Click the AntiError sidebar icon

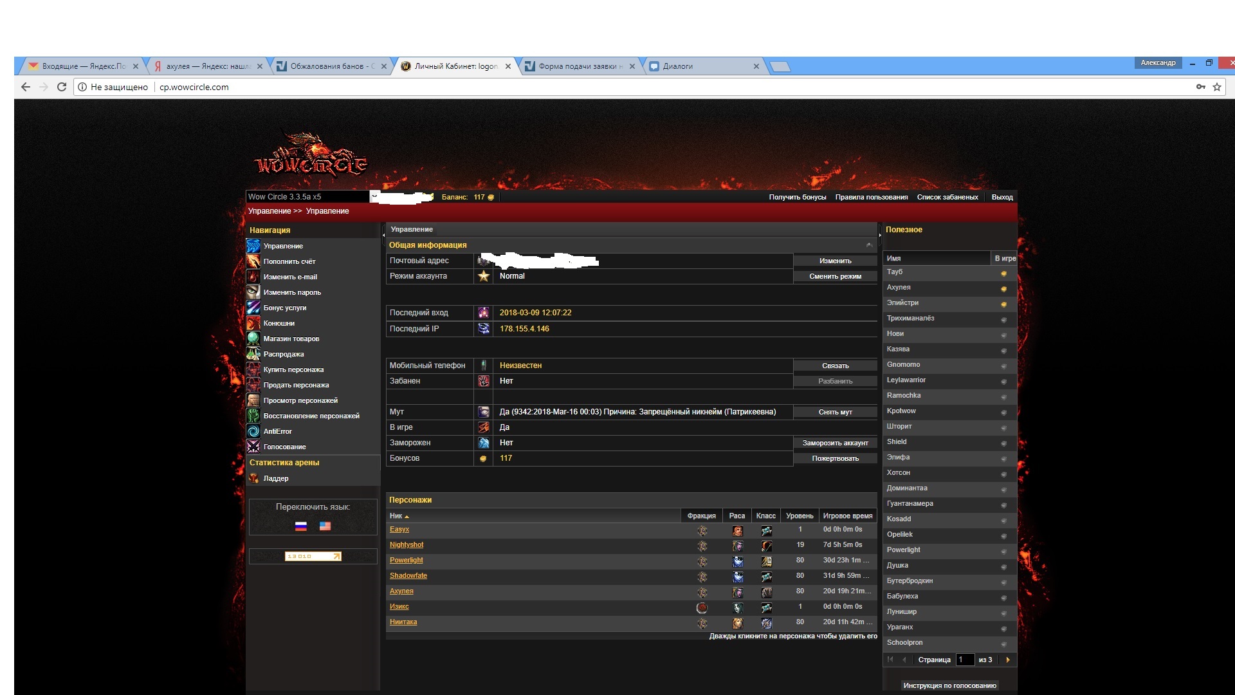253,431
